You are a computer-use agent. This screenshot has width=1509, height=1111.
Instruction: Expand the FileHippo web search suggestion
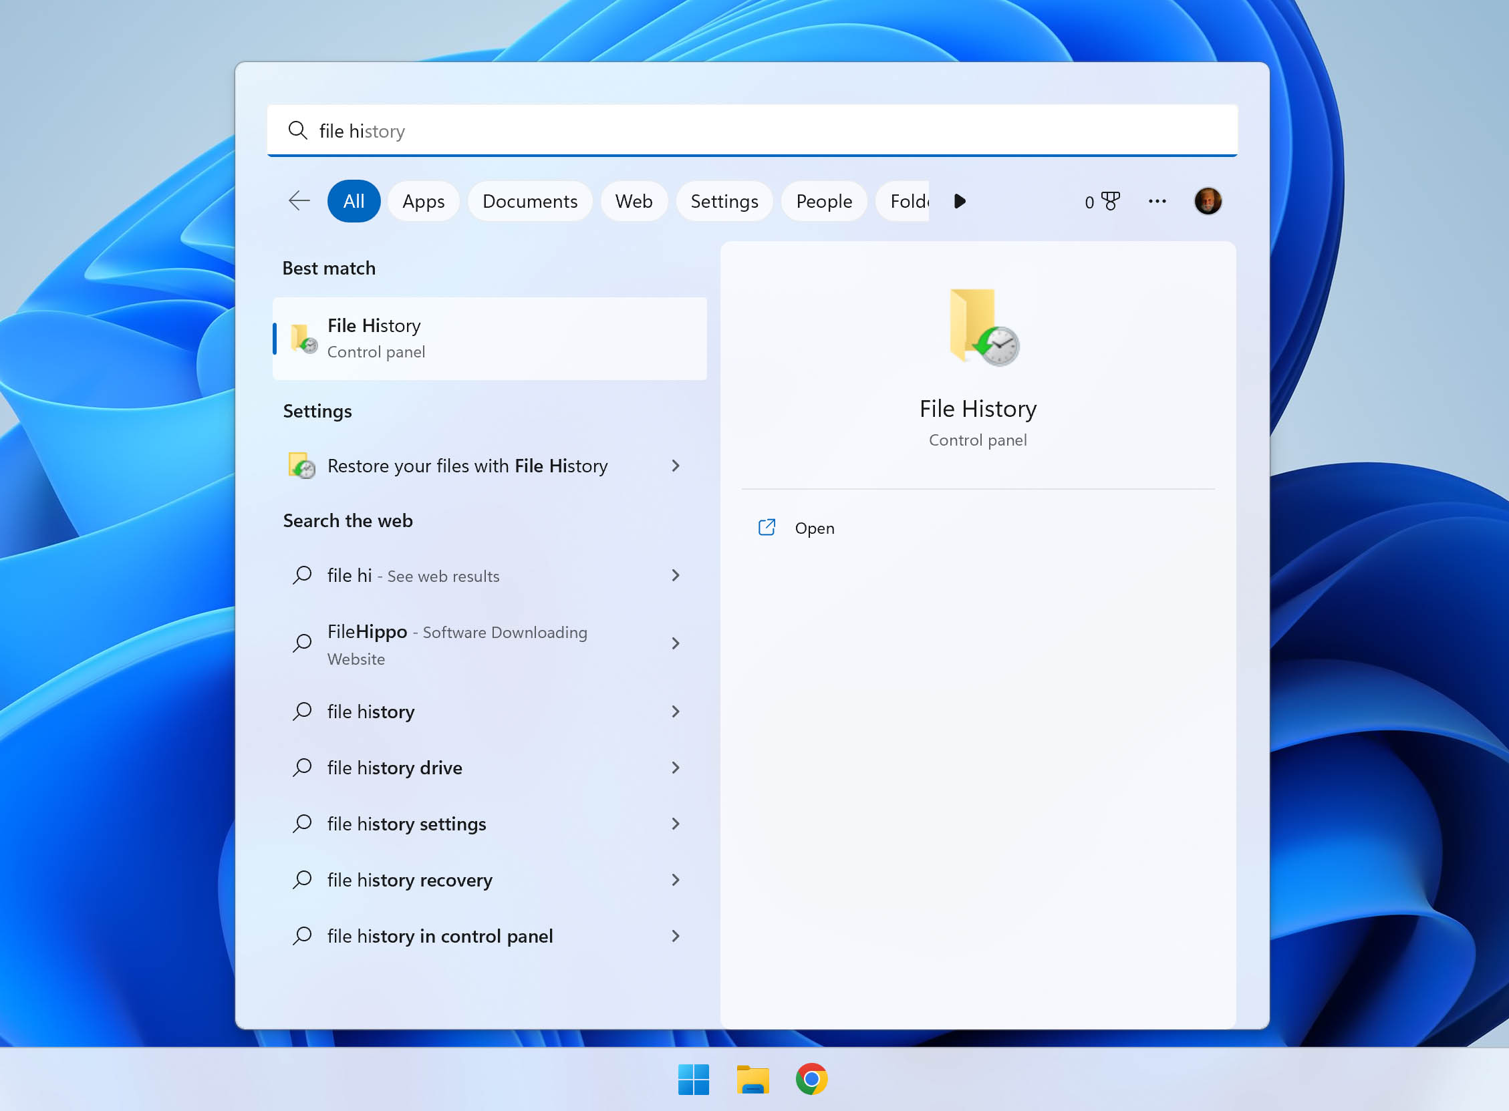tap(676, 643)
